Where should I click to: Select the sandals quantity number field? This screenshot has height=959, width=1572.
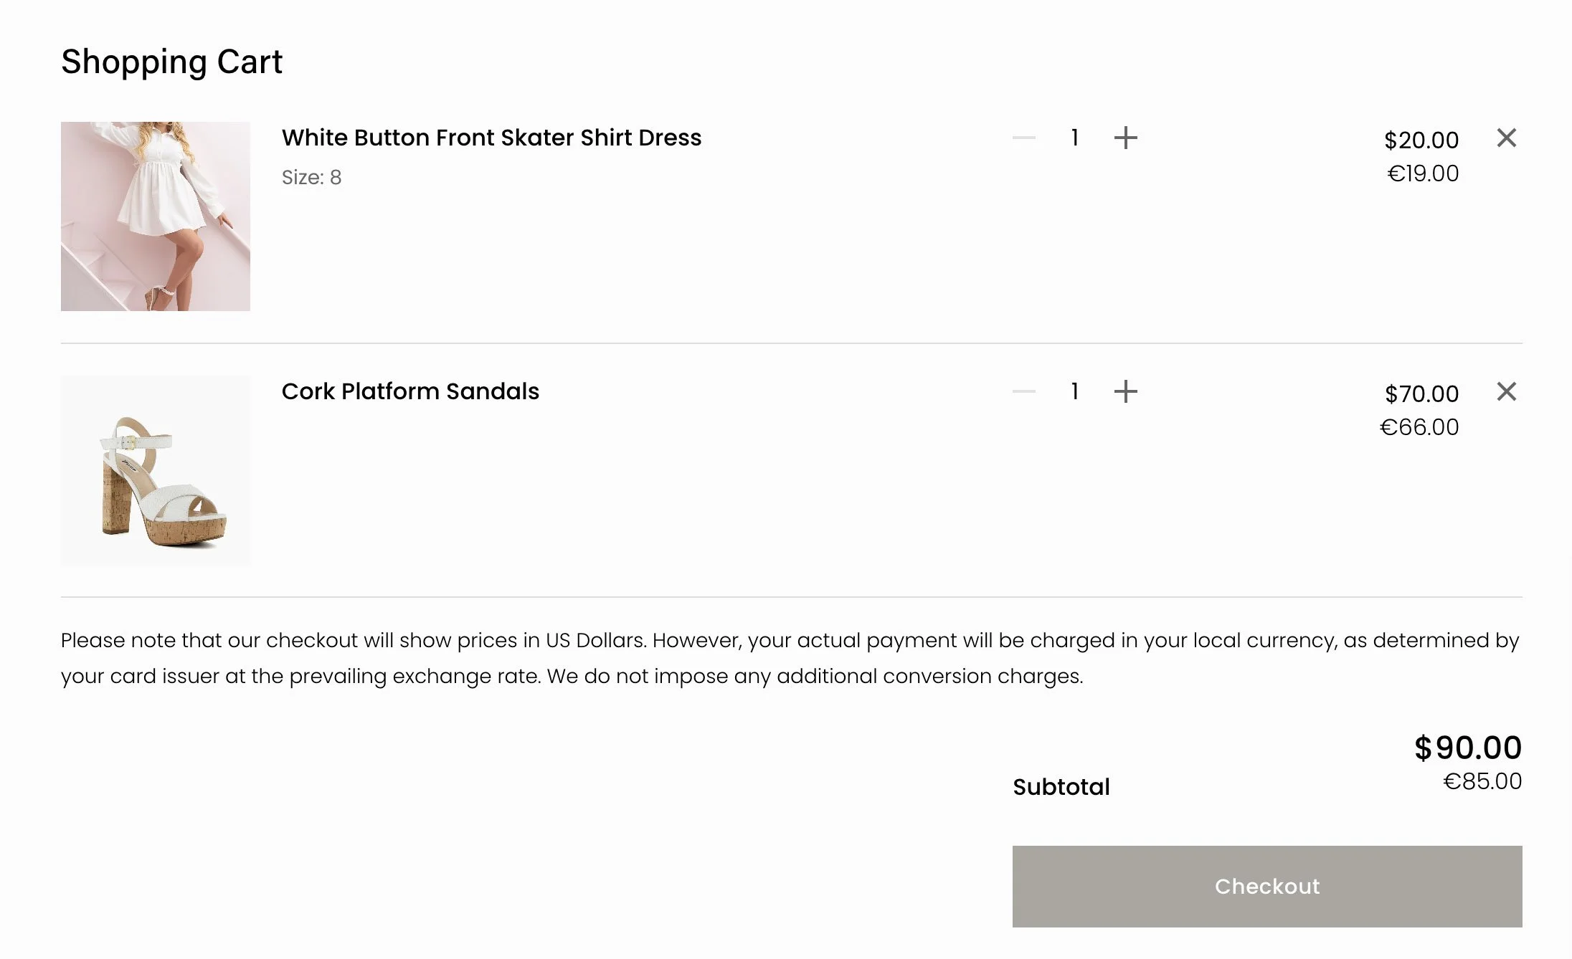pyautogui.click(x=1074, y=391)
